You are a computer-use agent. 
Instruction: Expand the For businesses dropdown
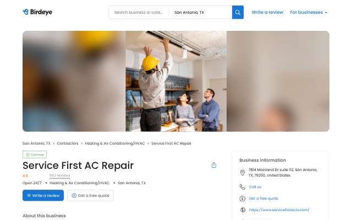(309, 12)
